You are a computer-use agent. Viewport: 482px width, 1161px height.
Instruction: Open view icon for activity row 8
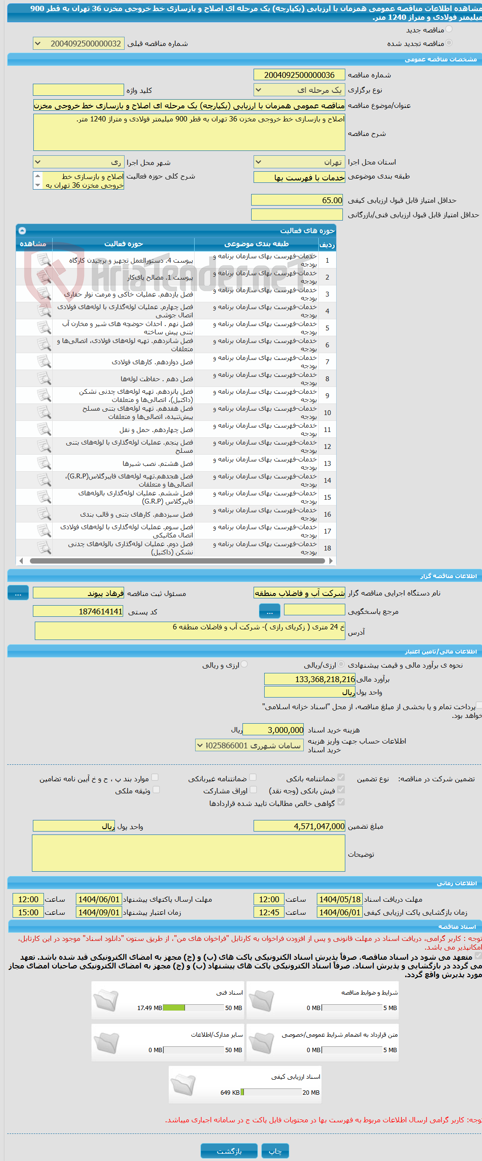tap(44, 379)
